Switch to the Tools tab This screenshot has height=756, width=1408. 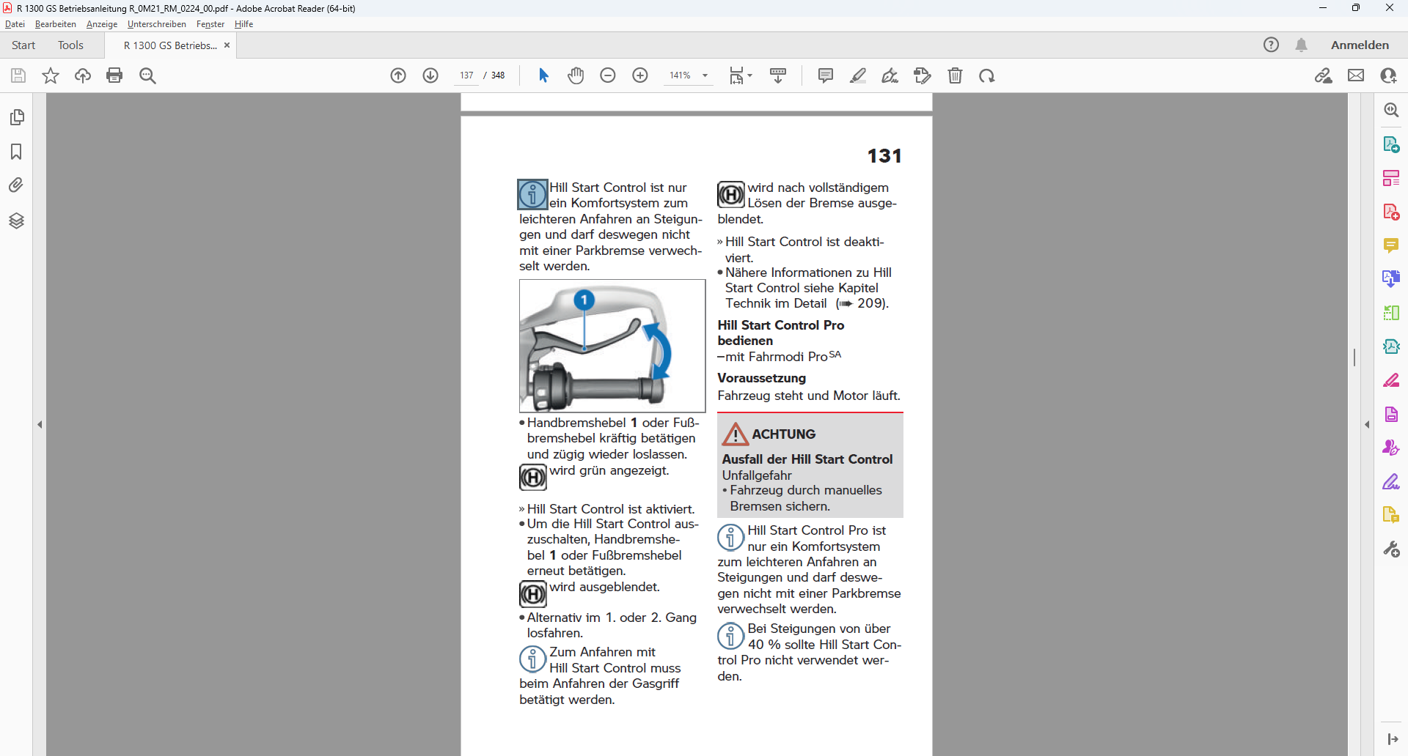tap(71, 45)
